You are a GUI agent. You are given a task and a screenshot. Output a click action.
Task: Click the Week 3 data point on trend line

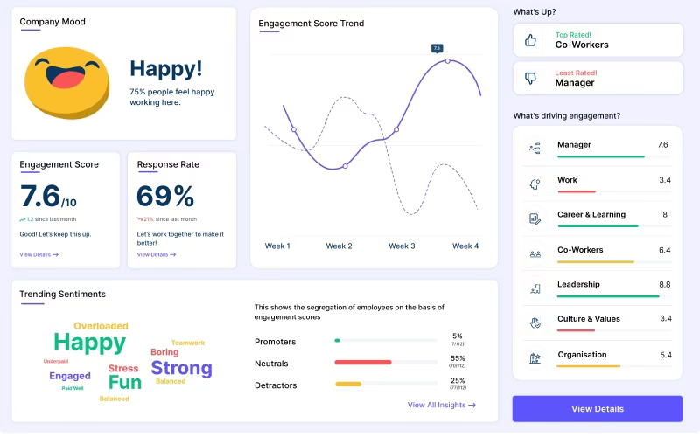pyautogui.click(x=396, y=129)
